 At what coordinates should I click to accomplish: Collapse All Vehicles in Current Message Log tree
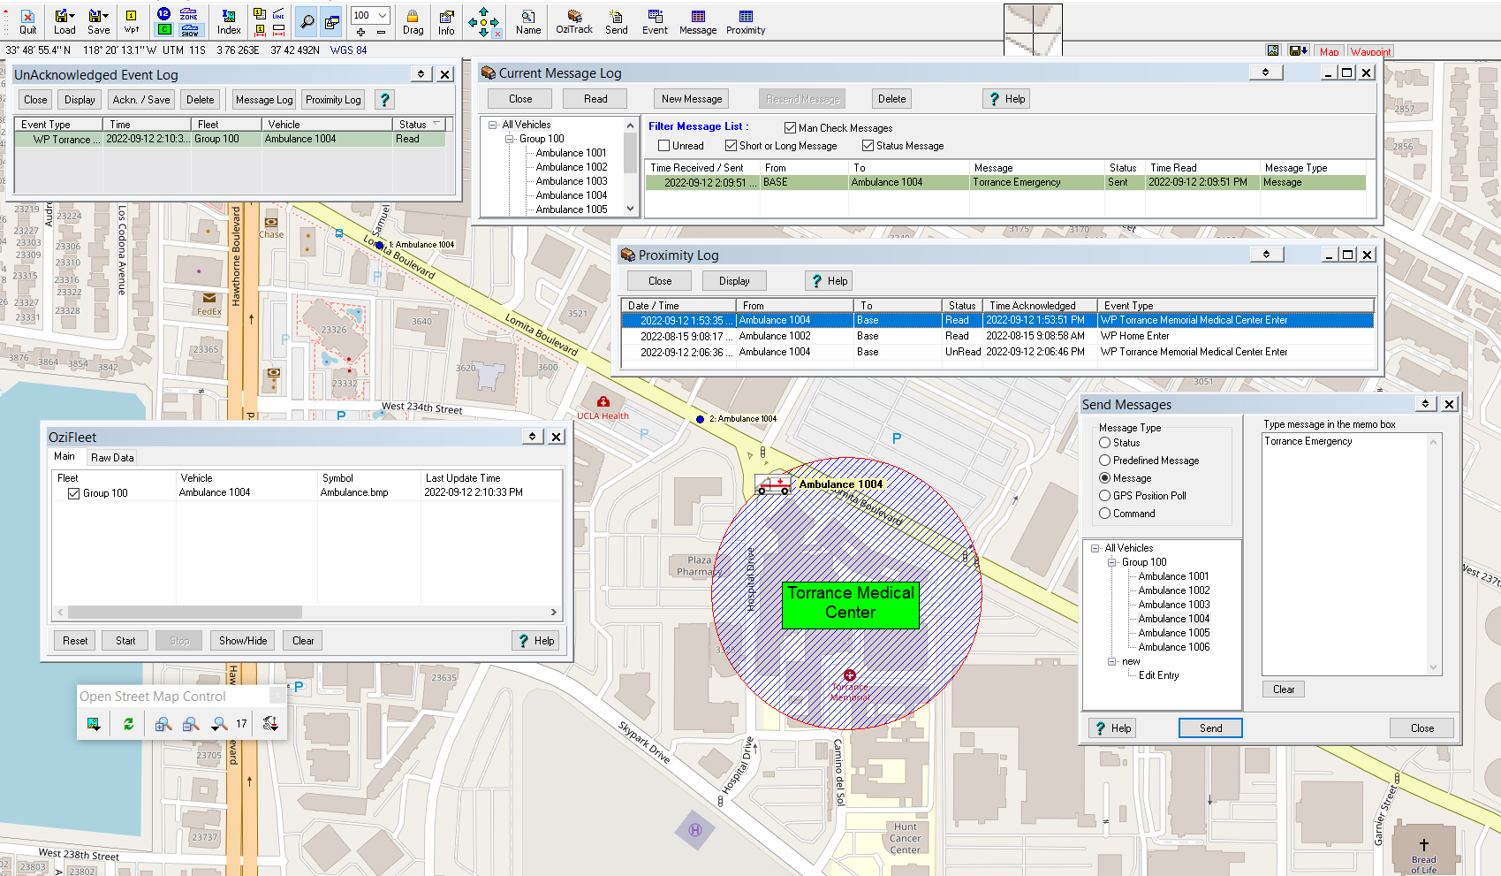[x=492, y=125]
